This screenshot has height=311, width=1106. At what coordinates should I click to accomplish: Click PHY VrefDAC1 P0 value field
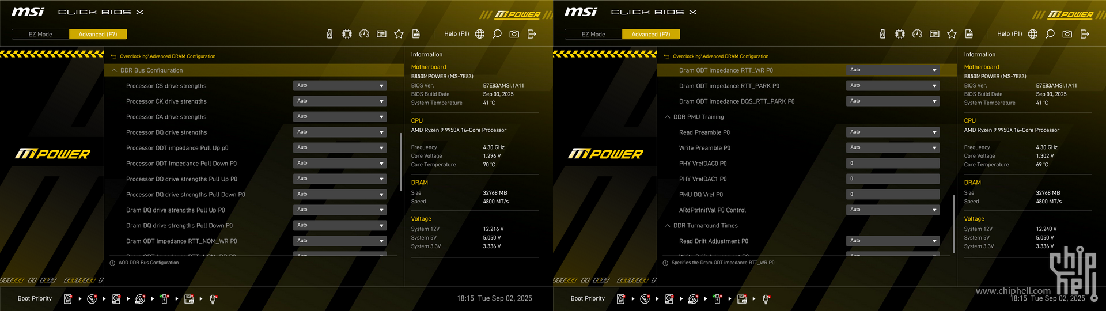coord(893,179)
